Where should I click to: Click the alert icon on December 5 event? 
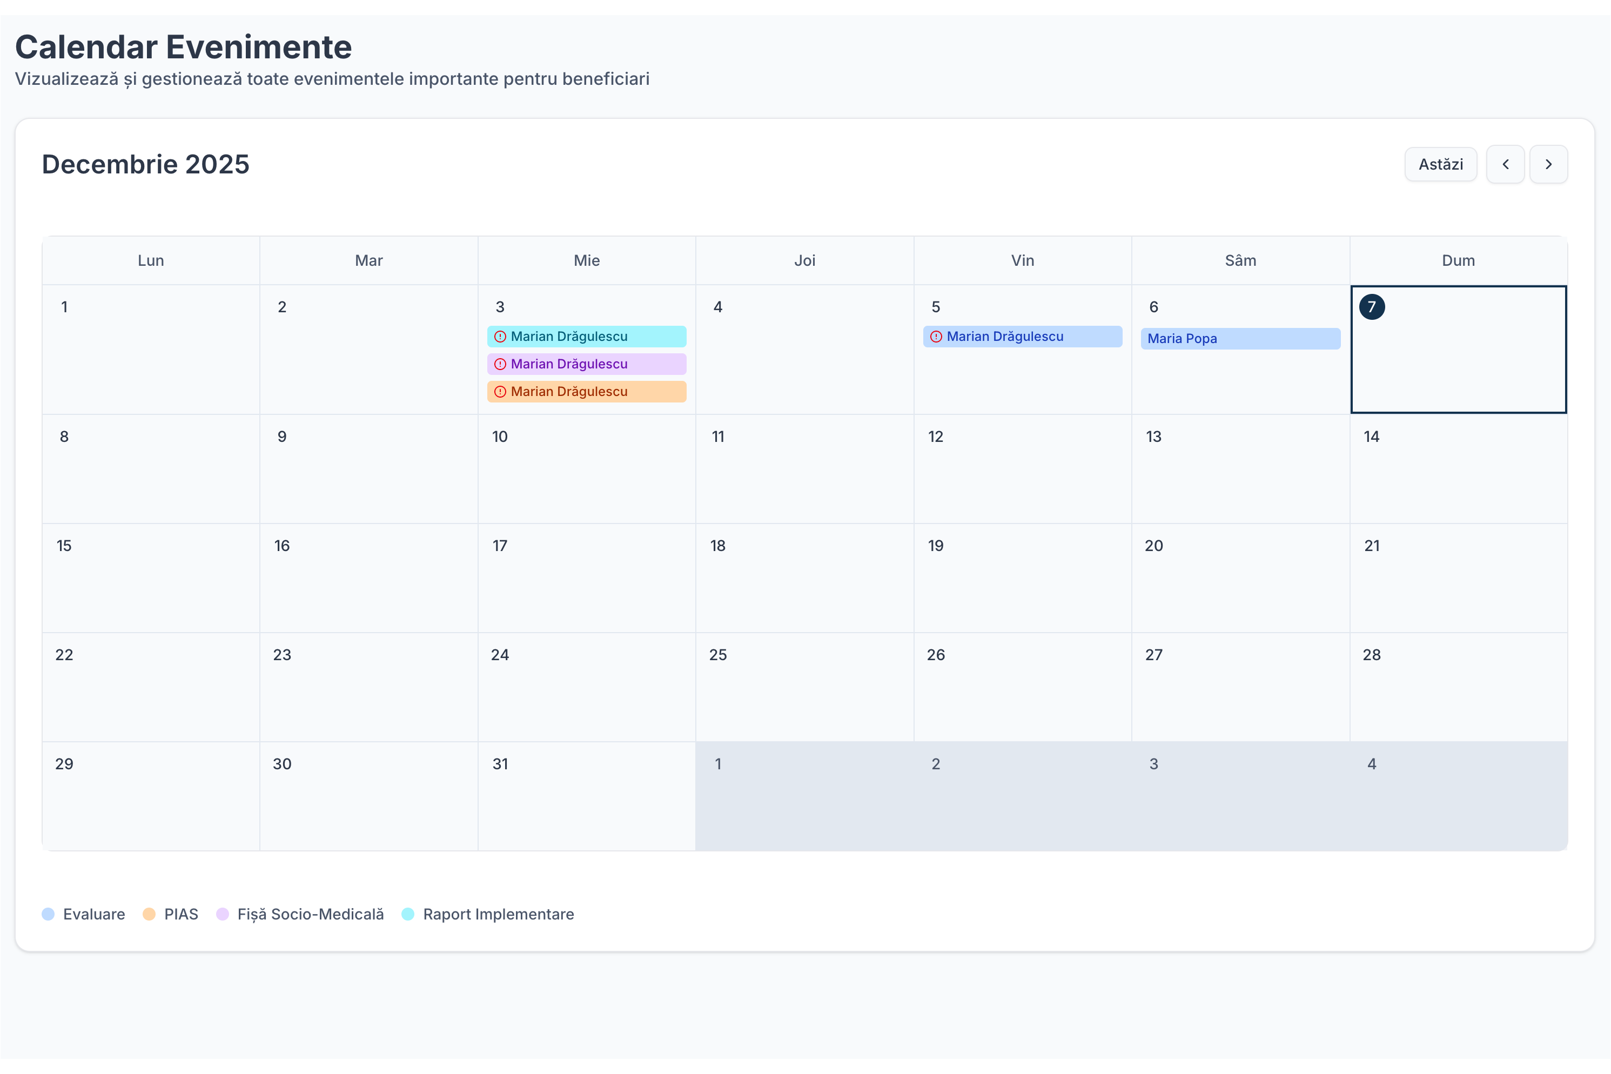tap(936, 337)
